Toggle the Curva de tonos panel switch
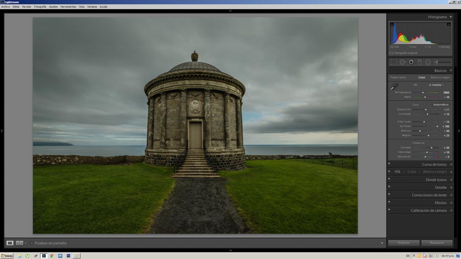The height and width of the screenshot is (259, 461). (389, 164)
